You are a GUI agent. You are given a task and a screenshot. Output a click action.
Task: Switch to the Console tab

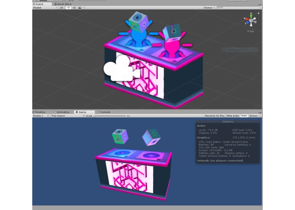[x=104, y=112]
